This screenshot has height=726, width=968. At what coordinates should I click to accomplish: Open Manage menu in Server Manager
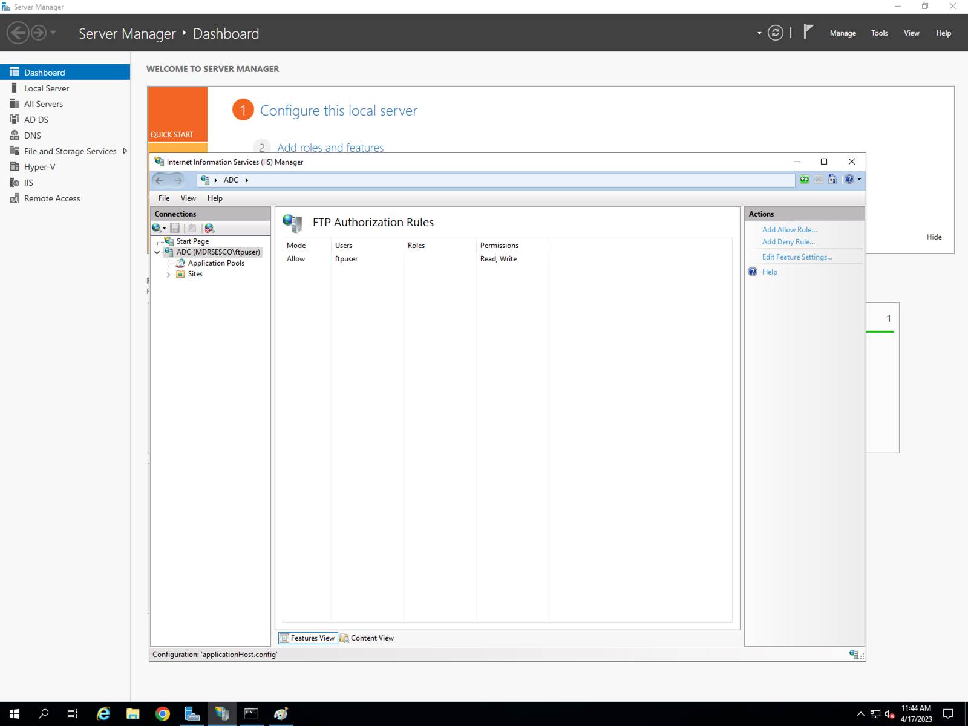coord(843,33)
